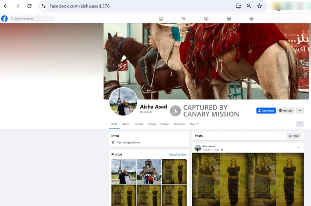Open the Friends tab on the profile

coord(139,124)
